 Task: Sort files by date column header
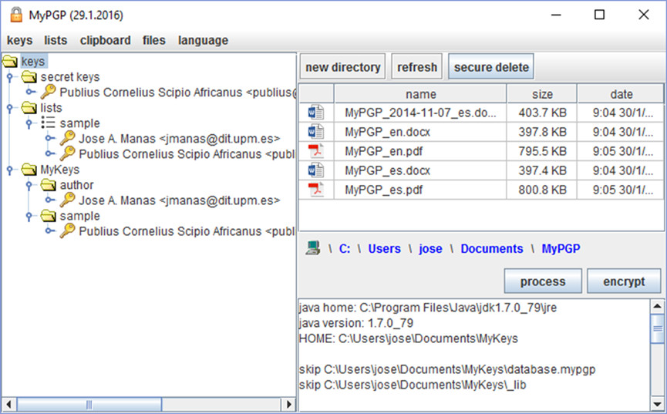pyautogui.click(x=621, y=94)
